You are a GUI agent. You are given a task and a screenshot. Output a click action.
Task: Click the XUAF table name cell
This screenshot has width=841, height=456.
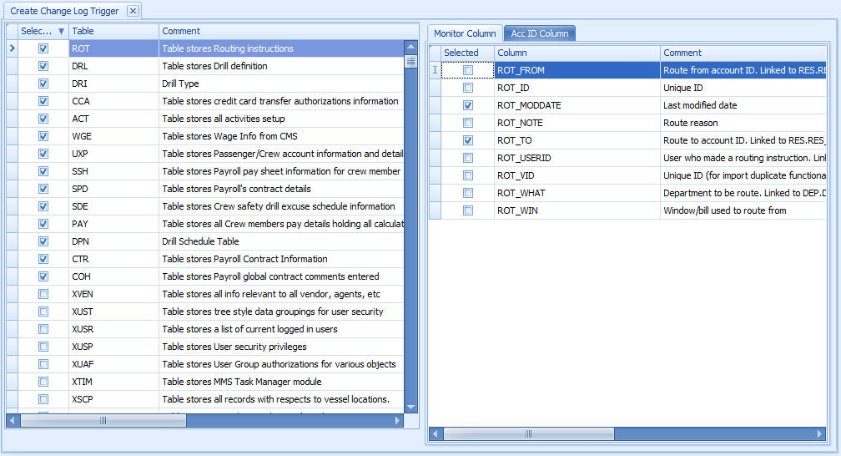click(x=113, y=364)
